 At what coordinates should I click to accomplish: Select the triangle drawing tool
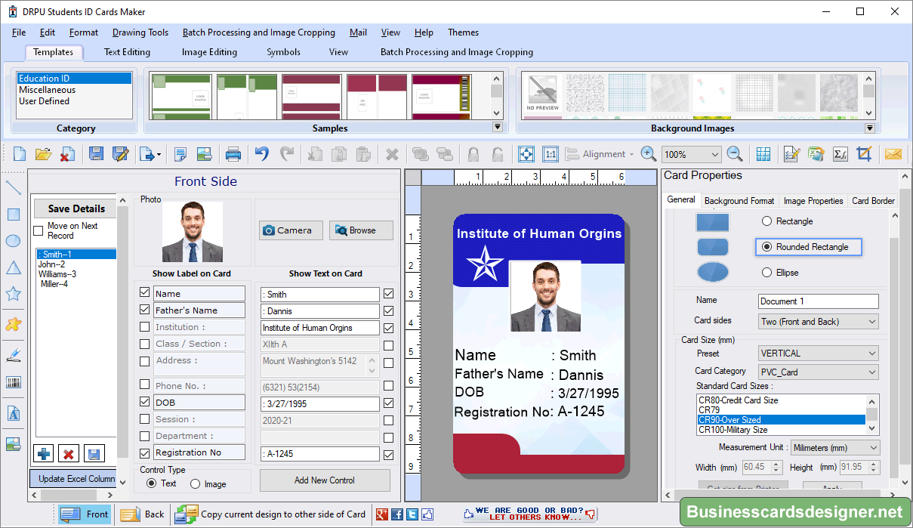coord(13,267)
